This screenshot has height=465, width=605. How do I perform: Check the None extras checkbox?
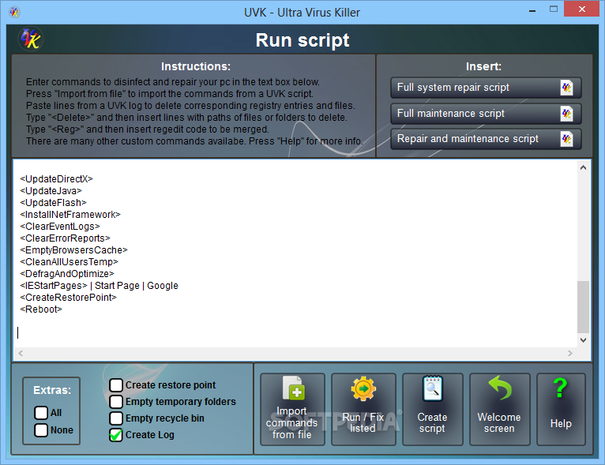pyautogui.click(x=41, y=430)
